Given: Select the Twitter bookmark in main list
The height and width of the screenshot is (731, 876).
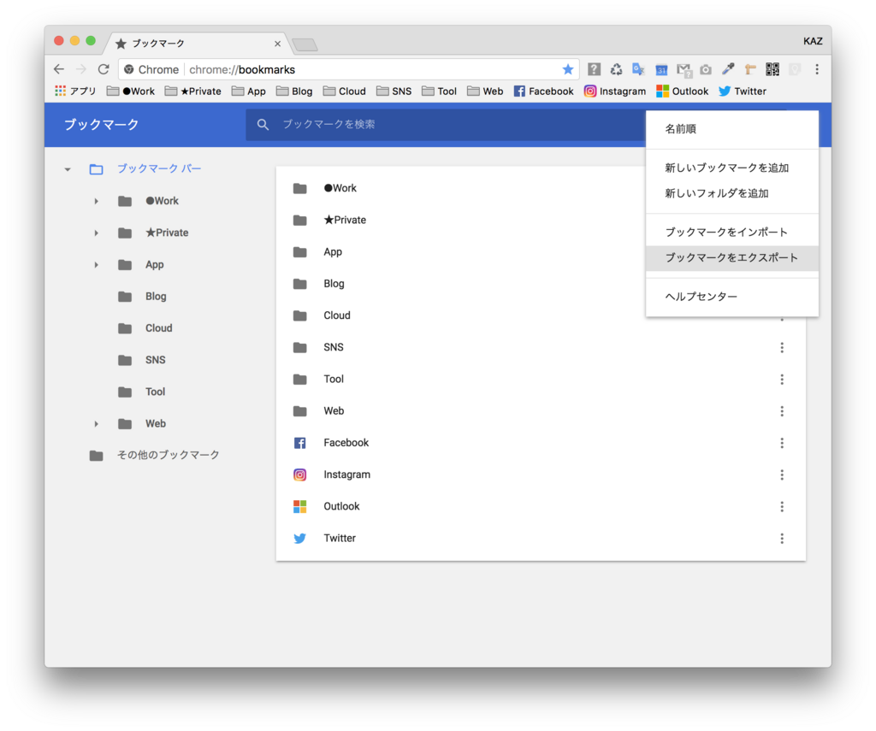Looking at the screenshot, I should click(x=541, y=539).
